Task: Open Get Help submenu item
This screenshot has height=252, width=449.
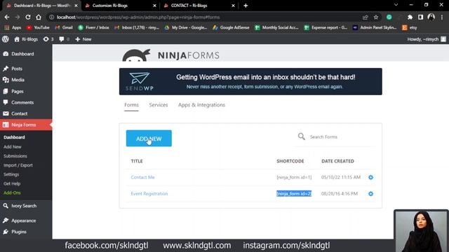Action: 12,183
